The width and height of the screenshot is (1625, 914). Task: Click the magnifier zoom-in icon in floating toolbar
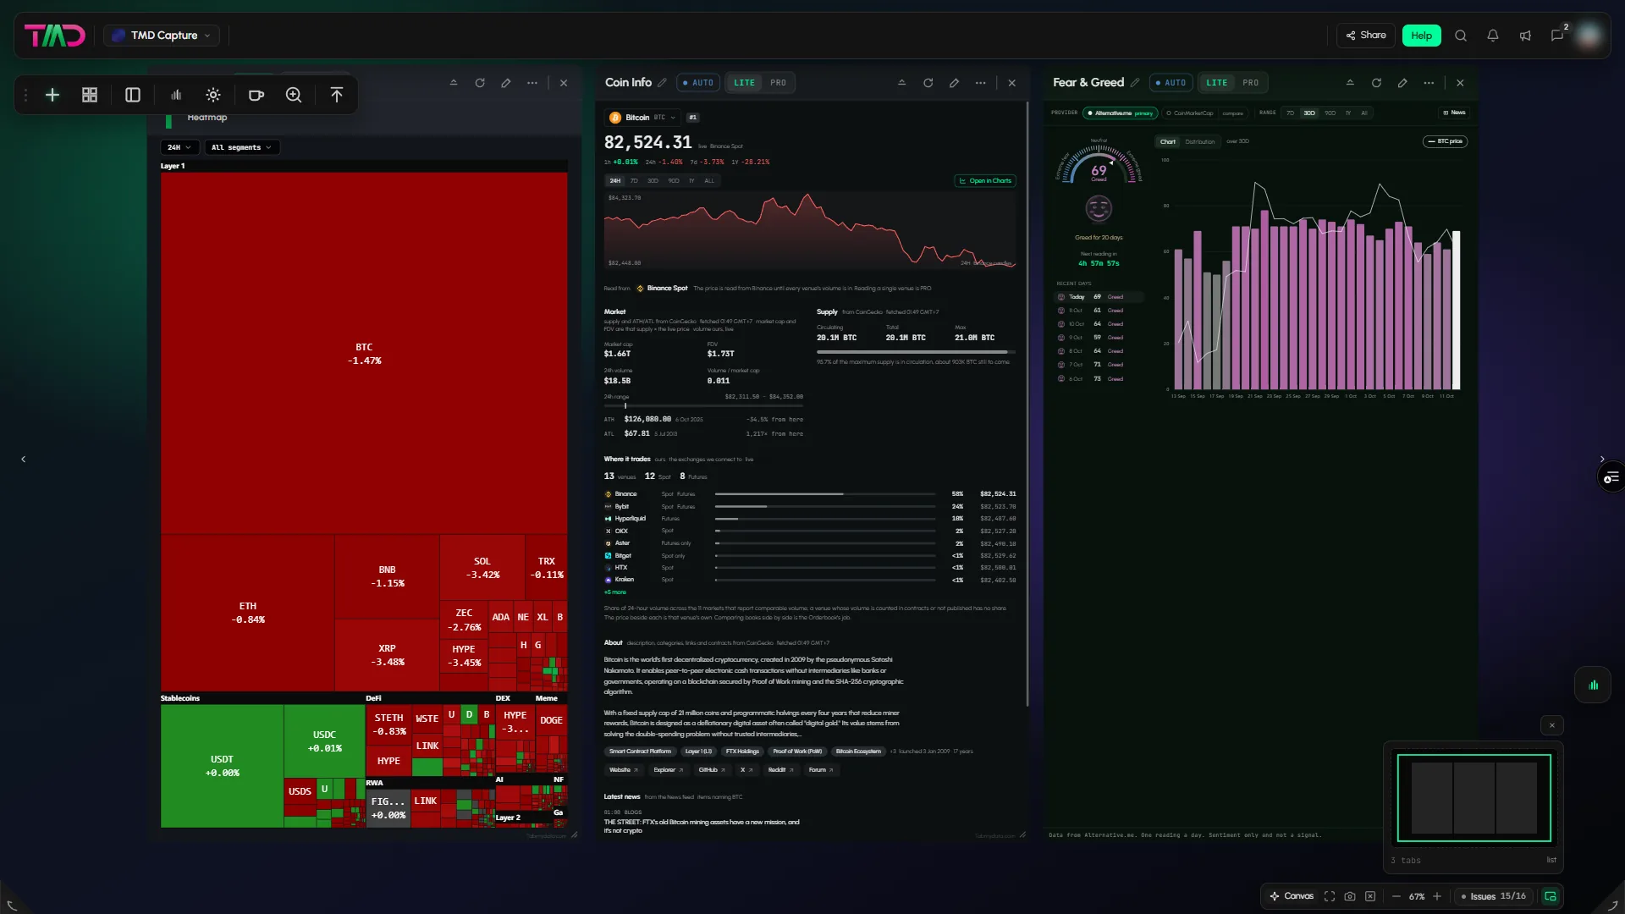pyautogui.click(x=294, y=95)
